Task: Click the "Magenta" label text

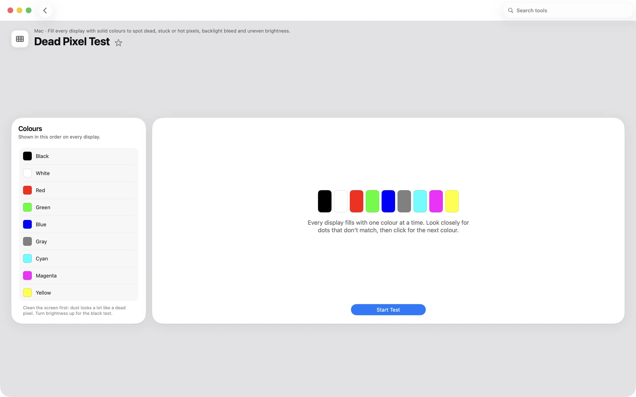Action: click(46, 276)
